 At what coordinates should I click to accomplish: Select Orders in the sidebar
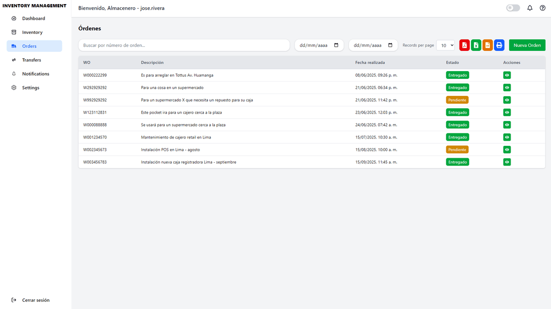pyautogui.click(x=34, y=46)
